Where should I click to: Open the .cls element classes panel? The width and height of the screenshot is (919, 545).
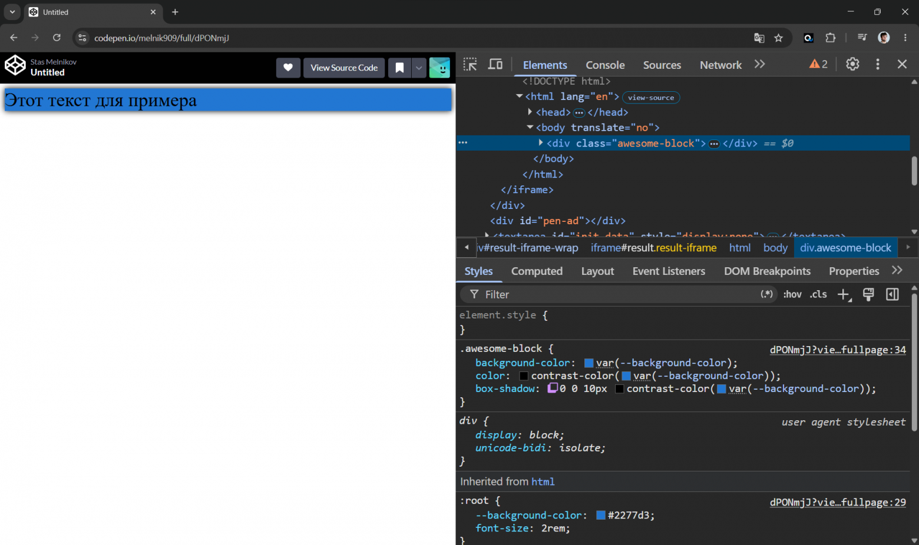coord(818,294)
